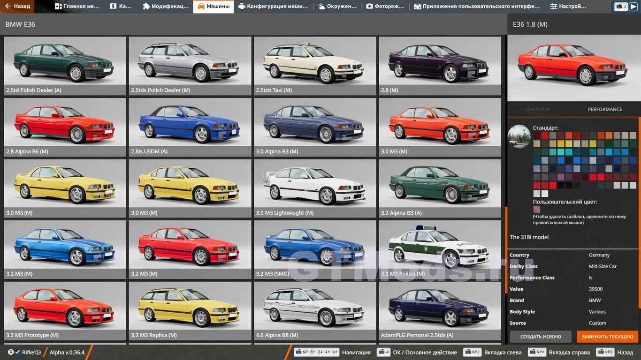Click the Value row showing 39500
The image size is (641, 360).
573,289
